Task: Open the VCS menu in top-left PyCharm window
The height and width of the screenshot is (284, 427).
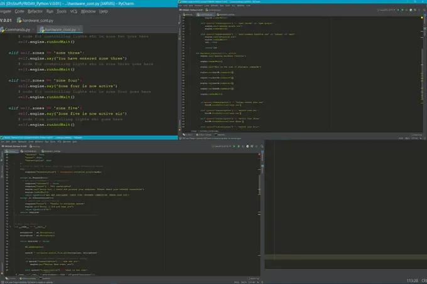Action: [x=73, y=11]
